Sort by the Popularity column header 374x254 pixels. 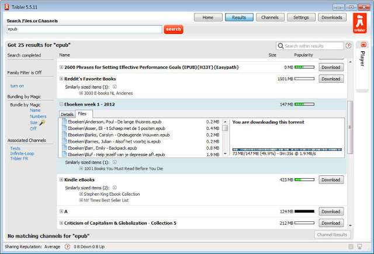coord(303,55)
